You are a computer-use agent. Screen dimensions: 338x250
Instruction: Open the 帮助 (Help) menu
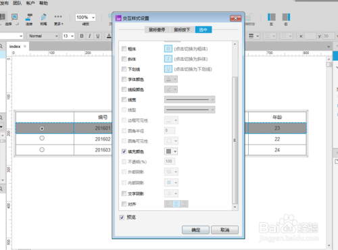pyautogui.click(x=44, y=3)
